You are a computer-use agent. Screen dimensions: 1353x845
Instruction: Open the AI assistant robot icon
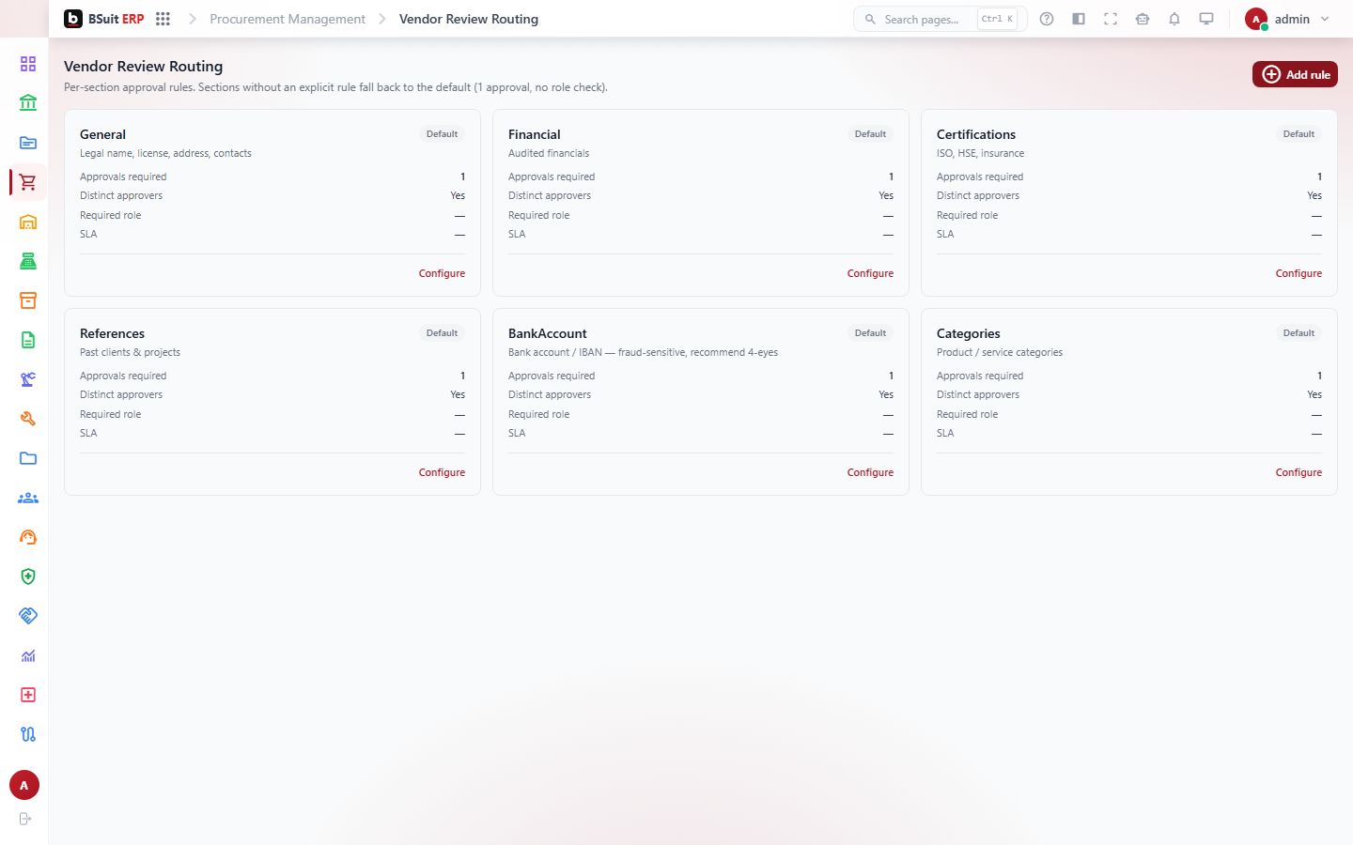point(1143,19)
